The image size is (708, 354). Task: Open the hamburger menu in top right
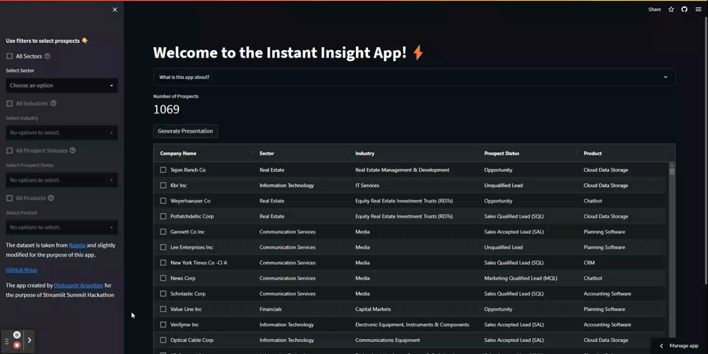(698, 9)
